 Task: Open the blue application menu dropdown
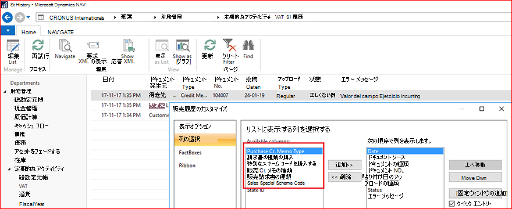(x=8, y=31)
